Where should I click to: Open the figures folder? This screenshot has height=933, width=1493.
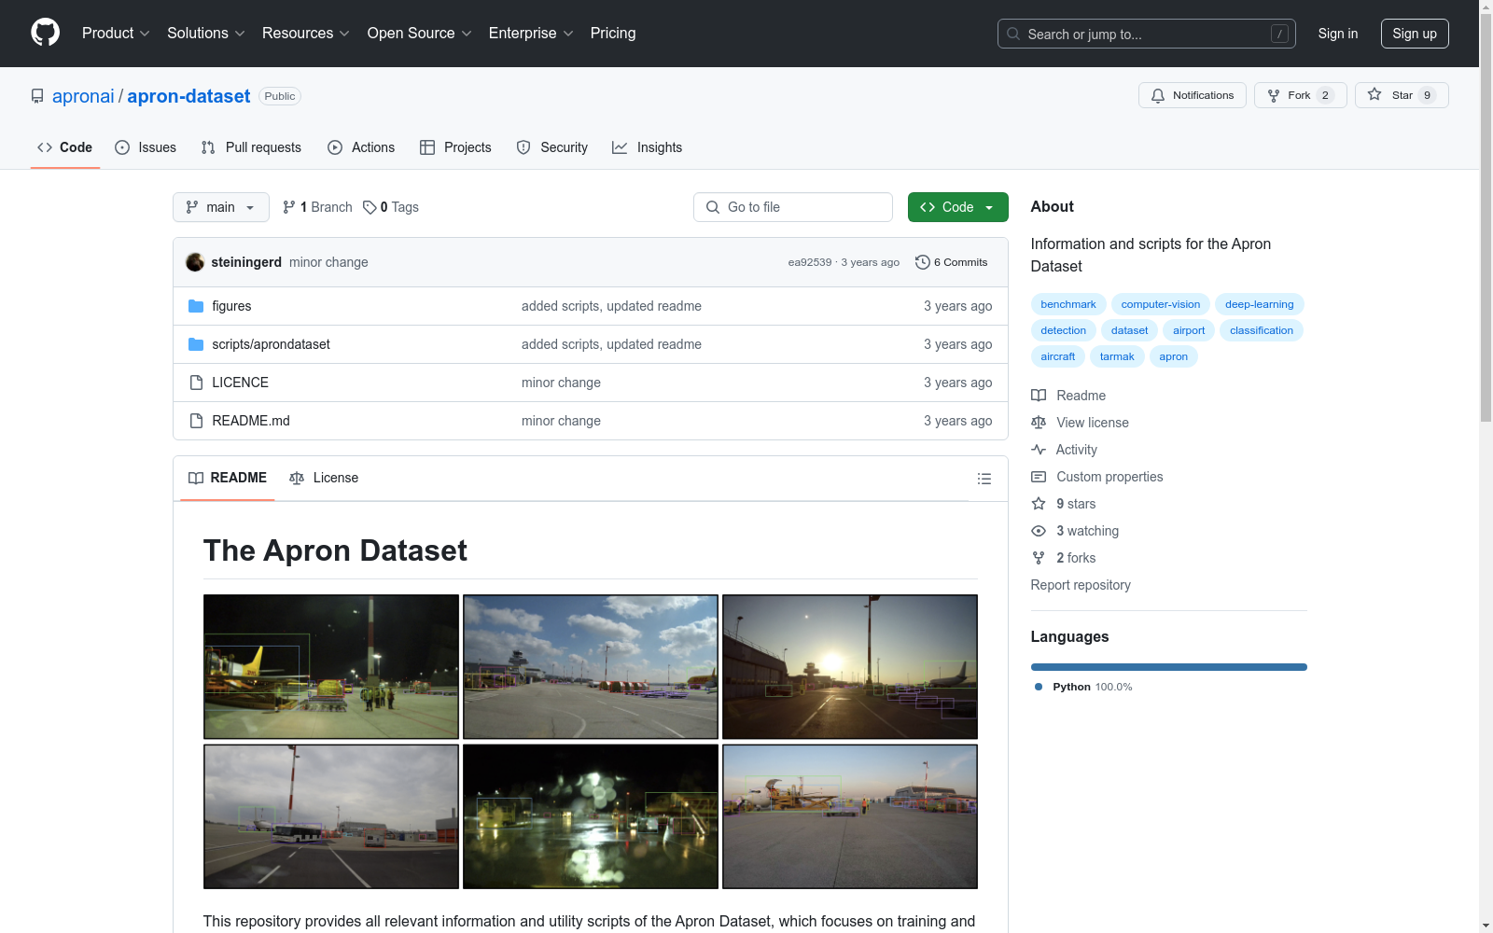(231, 306)
